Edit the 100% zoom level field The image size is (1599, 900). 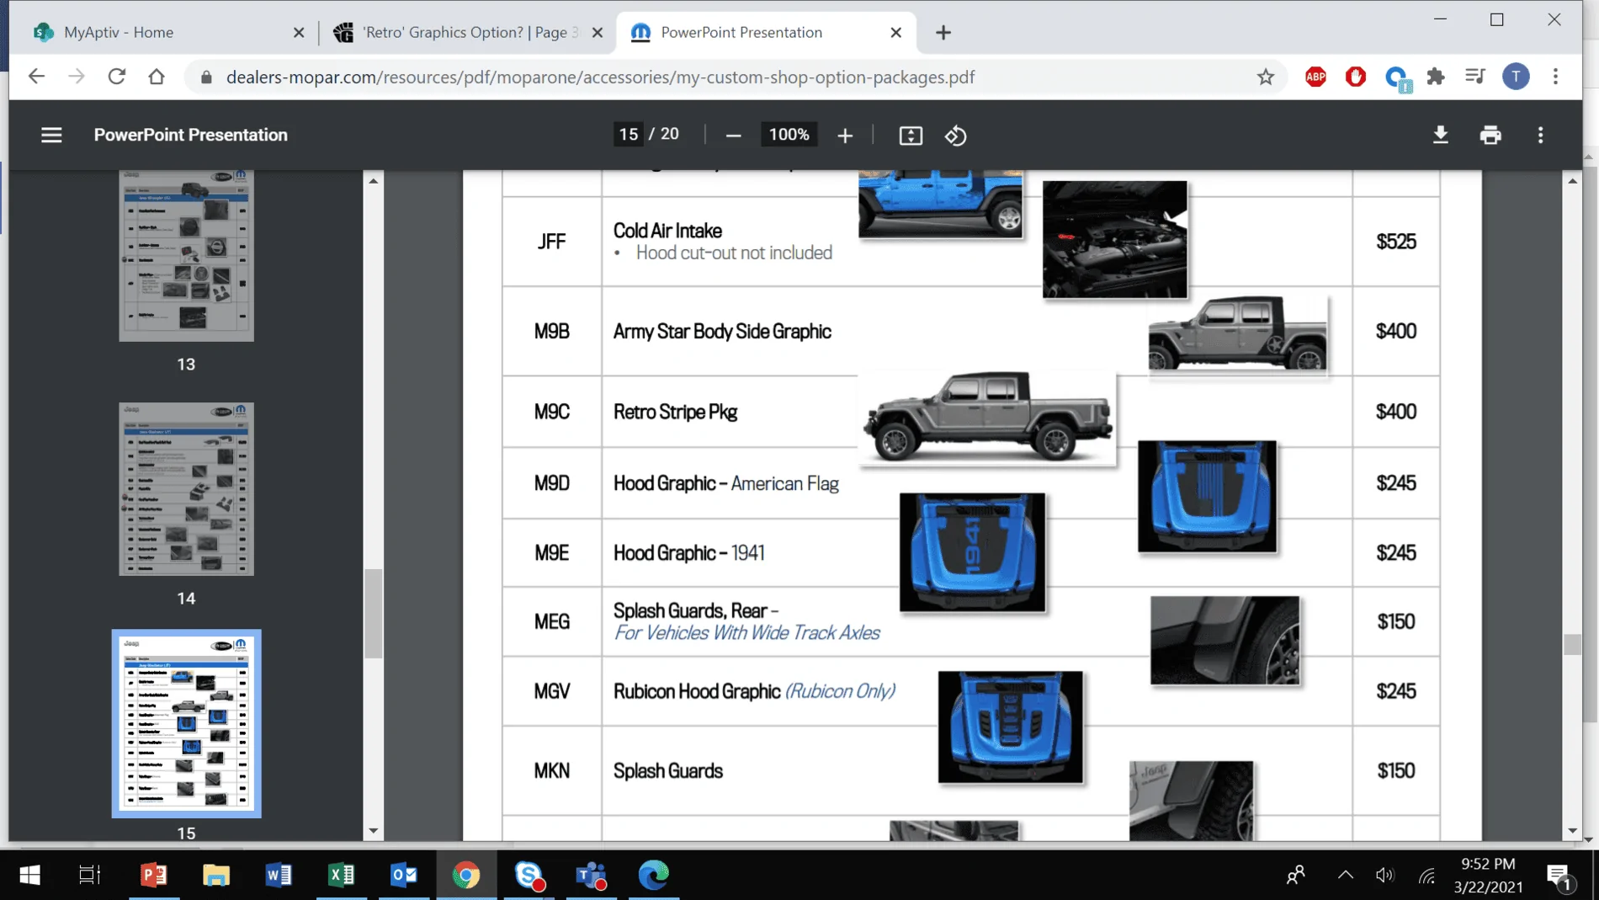tap(789, 135)
